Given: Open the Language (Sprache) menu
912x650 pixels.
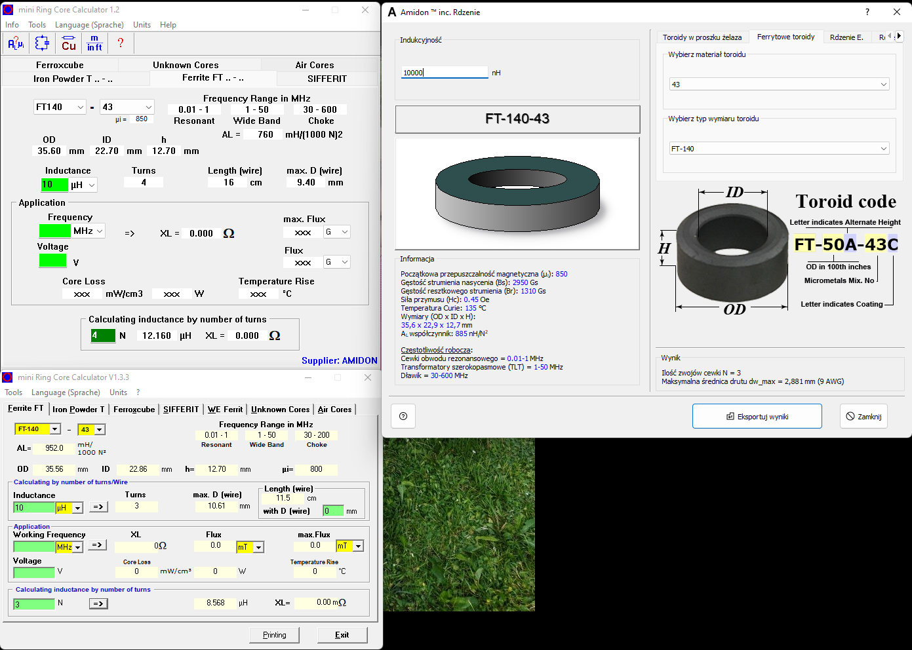Looking at the screenshot, I should 89,25.
